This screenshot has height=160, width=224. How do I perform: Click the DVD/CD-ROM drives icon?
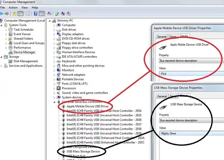click(58, 39)
